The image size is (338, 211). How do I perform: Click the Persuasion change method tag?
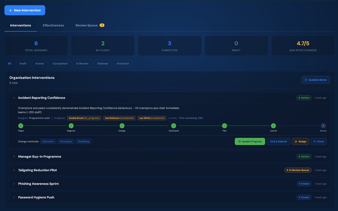pos(66,142)
